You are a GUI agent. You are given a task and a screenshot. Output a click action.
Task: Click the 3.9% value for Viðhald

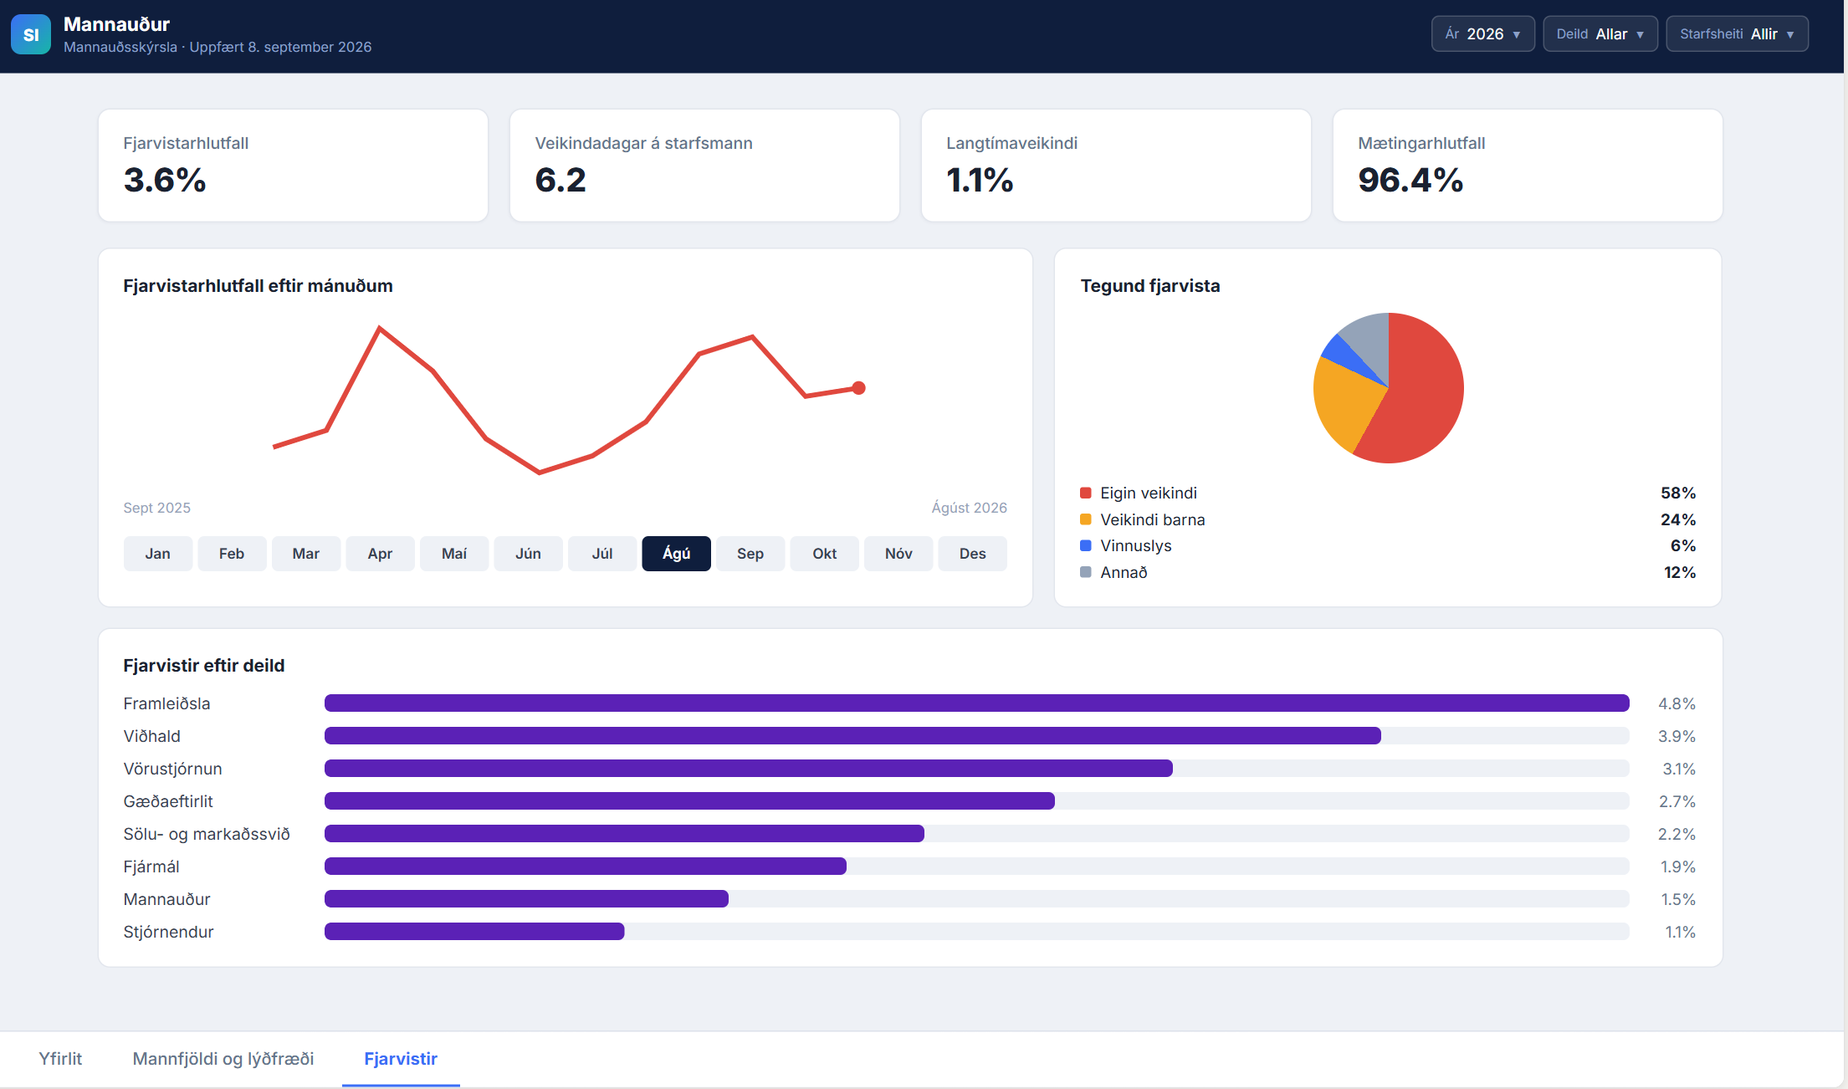pos(1677,736)
